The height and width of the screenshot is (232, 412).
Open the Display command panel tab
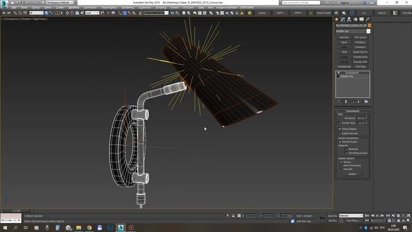[x=362, y=19]
